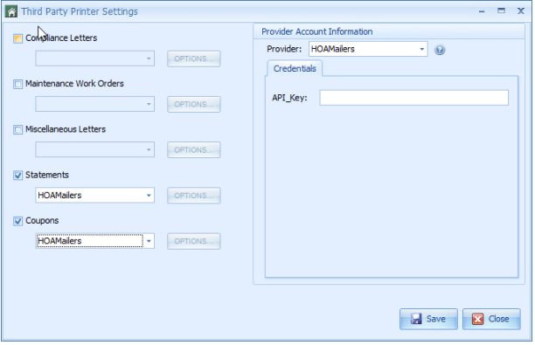This screenshot has height=345, width=535.
Task: Expand the Statements HOAMailers dropdown
Action: [95, 196]
